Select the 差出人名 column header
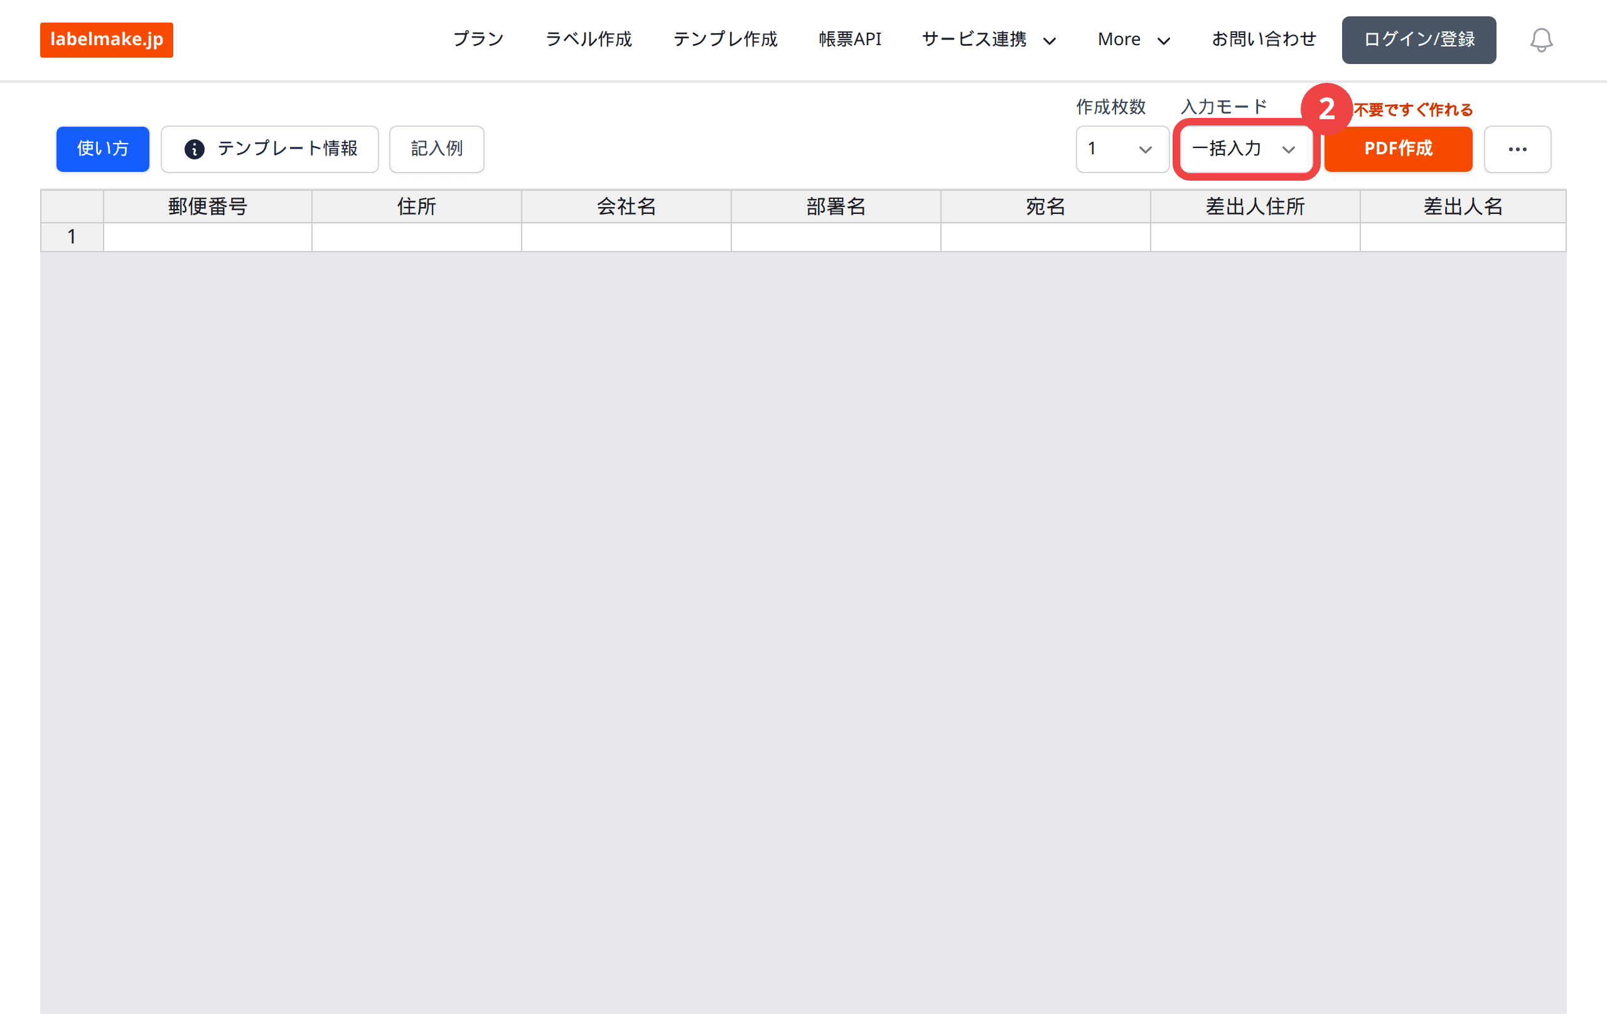The width and height of the screenshot is (1607, 1029). (1463, 206)
